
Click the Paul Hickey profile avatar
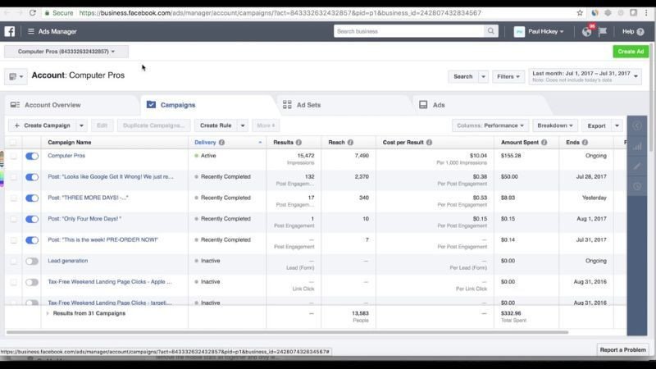(x=519, y=31)
